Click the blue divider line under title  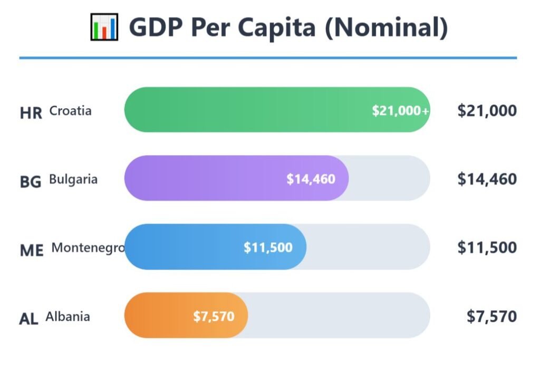pyautogui.click(x=268, y=58)
